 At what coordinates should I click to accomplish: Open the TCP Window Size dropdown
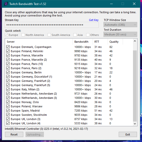click(120, 25)
